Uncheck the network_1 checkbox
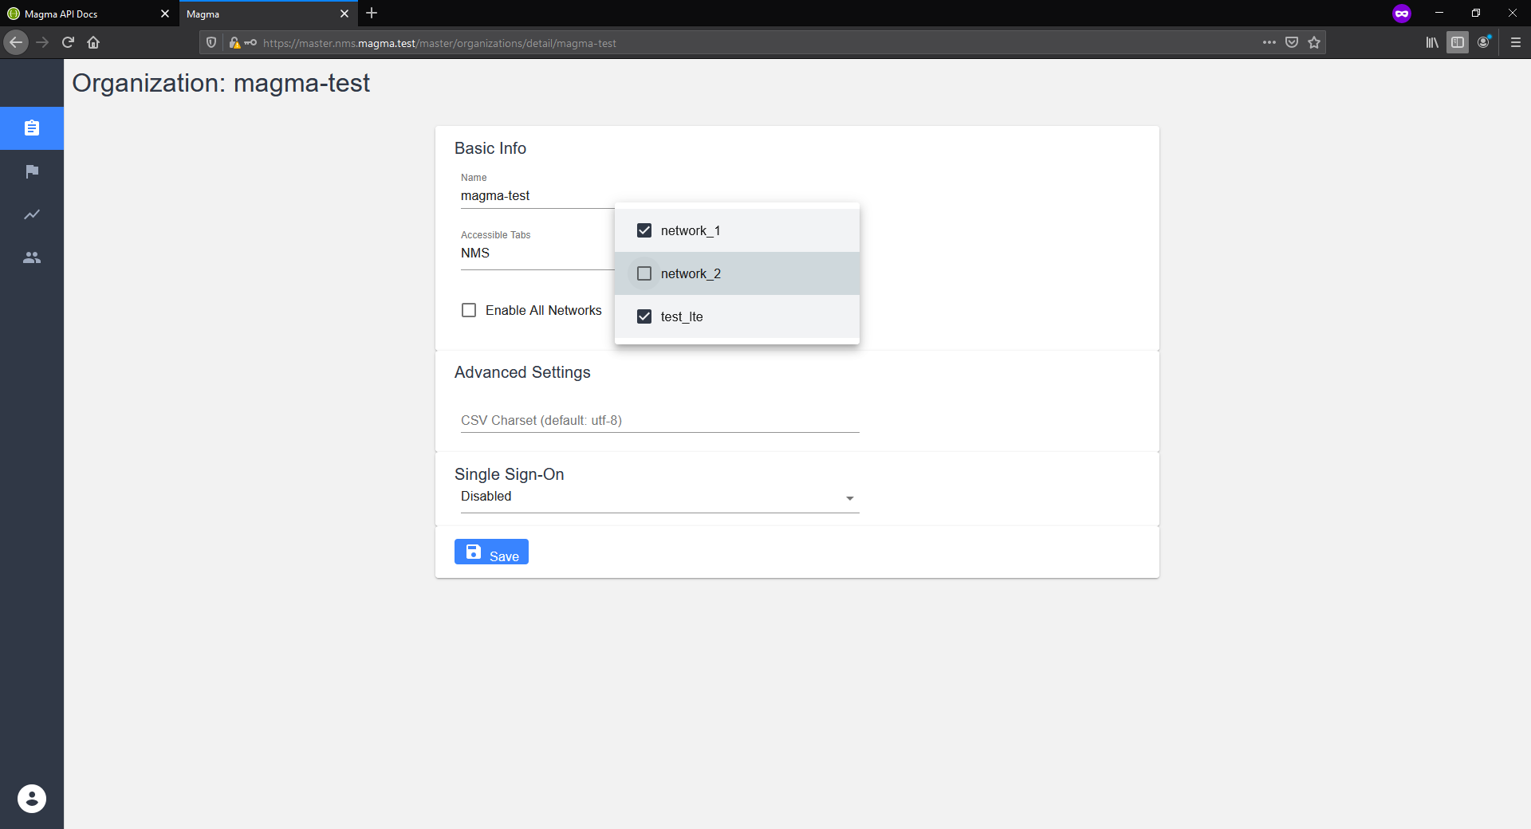This screenshot has height=829, width=1531. (x=644, y=230)
